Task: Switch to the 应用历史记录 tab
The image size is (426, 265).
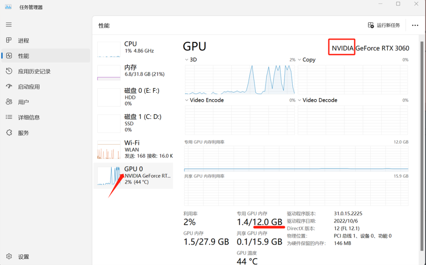Action: 46,71
